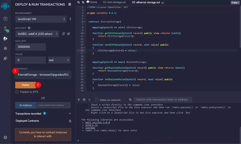Click sign message edit icon

tap(69, 34)
